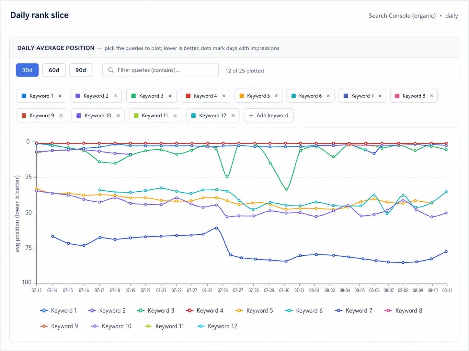Click the 'Daily rank slice' heading
Viewport: 469px width, 351px height.
[x=40, y=15]
